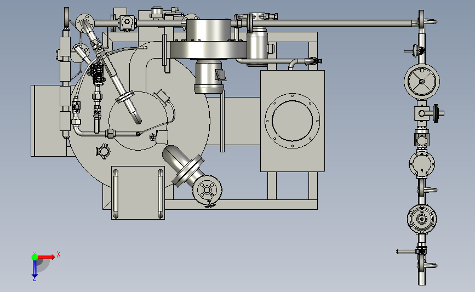Pick the pipe elbow at drum lower left

(78, 130)
